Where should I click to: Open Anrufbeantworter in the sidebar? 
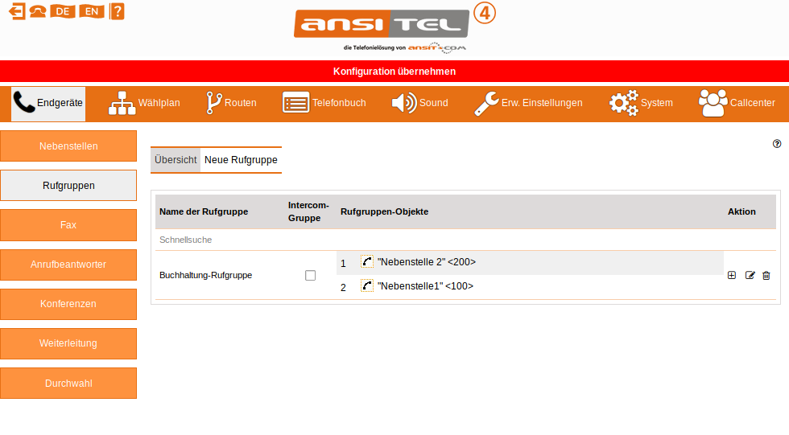68,265
